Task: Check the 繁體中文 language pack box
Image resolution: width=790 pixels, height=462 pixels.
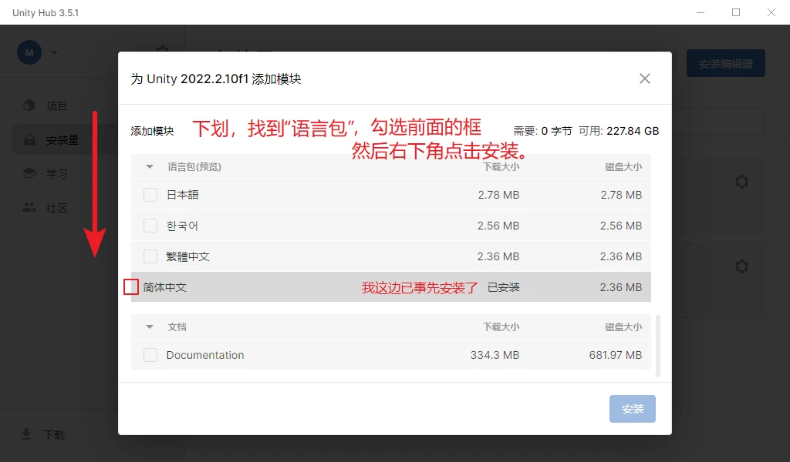Action: coord(150,256)
